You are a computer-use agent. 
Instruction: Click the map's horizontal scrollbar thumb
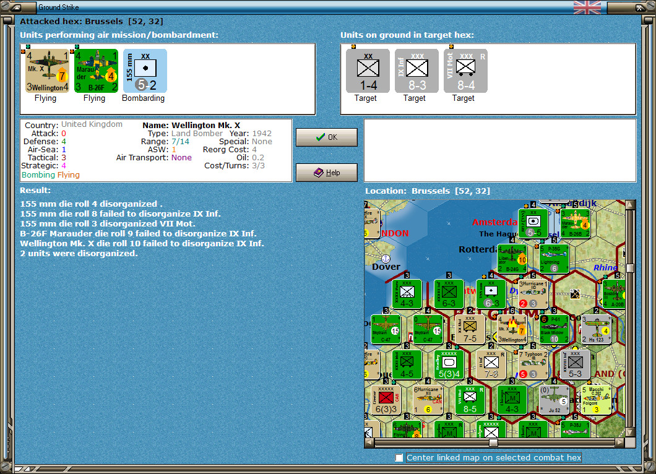(x=494, y=442)
